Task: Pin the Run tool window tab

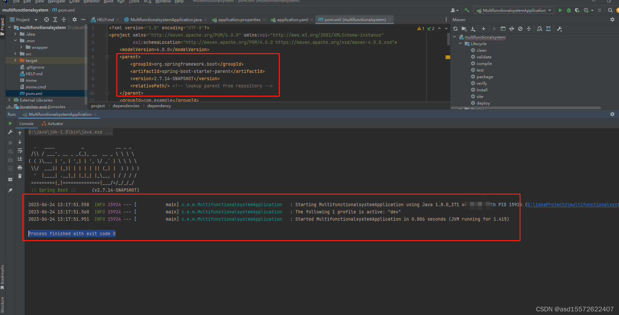Action: coord(10,190)
